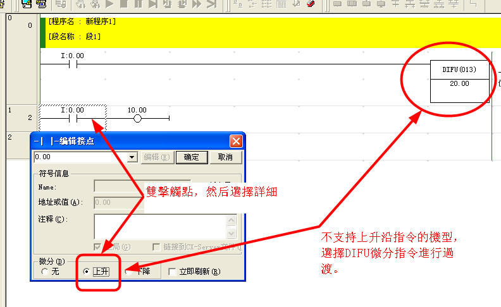501x307 pixels.
Task: Click 确定 to confirm contact edit
Action: click(191, 157)
